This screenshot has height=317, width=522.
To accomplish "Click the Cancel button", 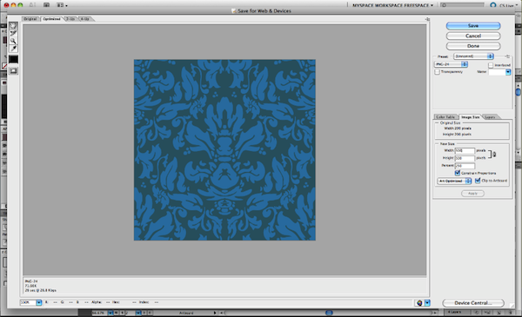I will (x=473, y=36).
